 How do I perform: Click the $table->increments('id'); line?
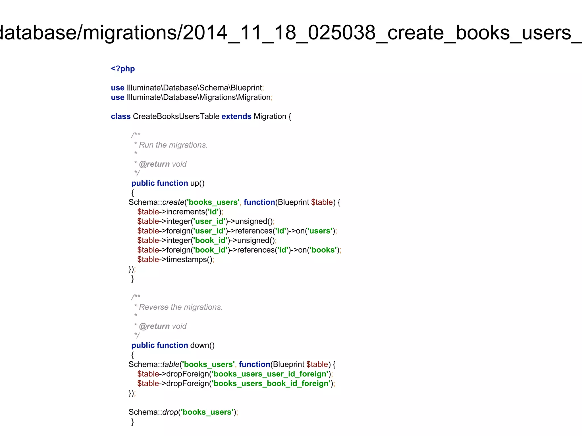click(x=180, y=212)
